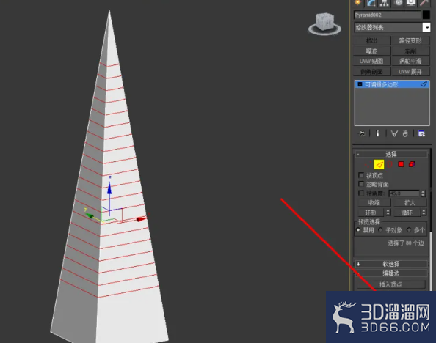
Task: Collapse the 编辑边 rollout header
Action: 391,273
